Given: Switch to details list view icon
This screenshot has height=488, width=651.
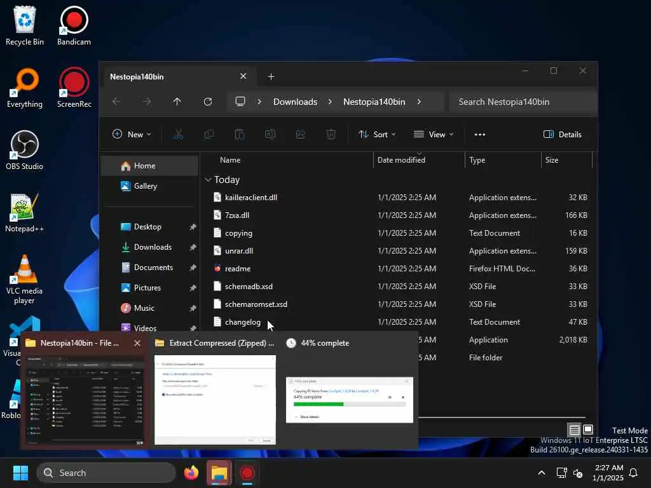Looking at the screenshot, I should click(x=574, y=430).
